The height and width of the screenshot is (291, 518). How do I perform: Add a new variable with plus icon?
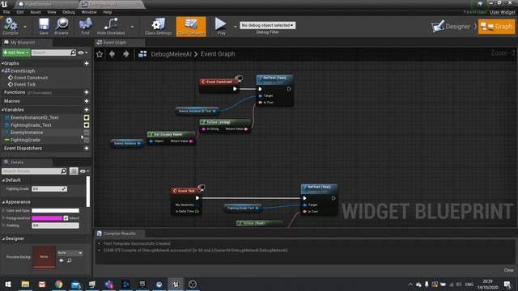pyautogui.click(x=87, y=110)
